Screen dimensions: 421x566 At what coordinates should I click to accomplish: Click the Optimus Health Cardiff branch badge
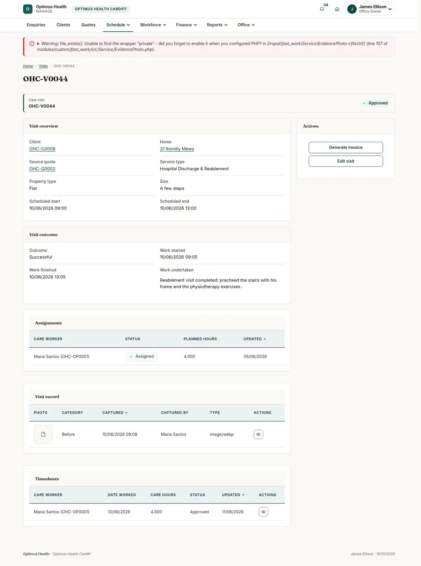pos(101,9)
